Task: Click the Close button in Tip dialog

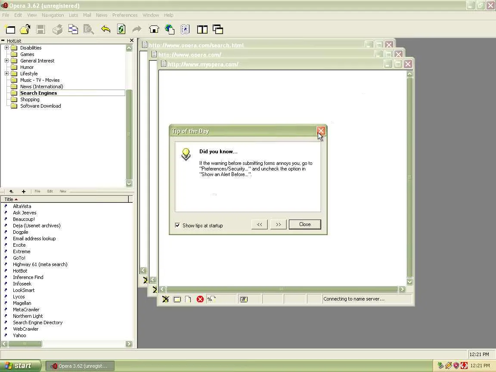Action: pos(305,224)
